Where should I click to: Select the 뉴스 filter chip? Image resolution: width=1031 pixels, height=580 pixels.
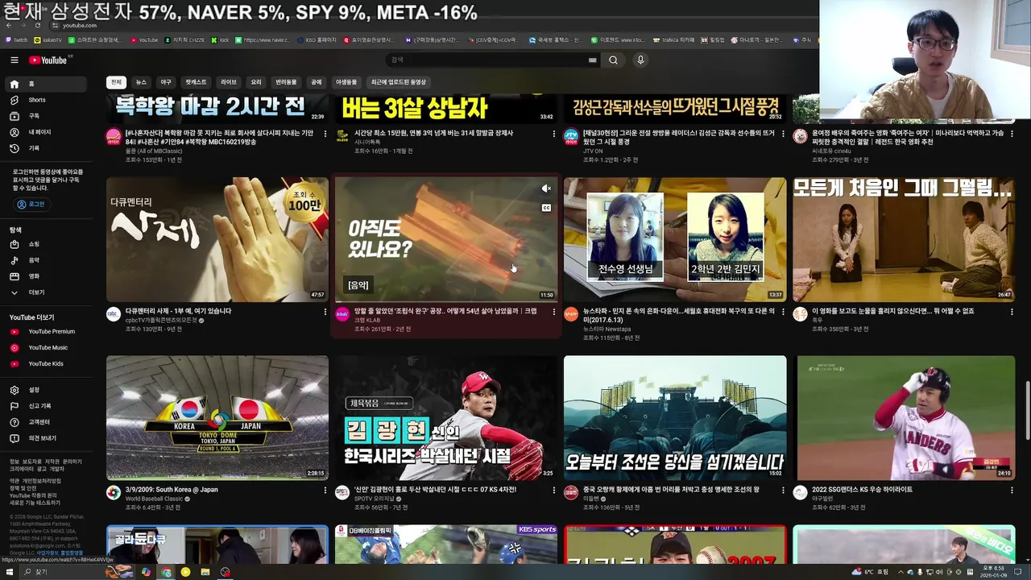point(141,82)
